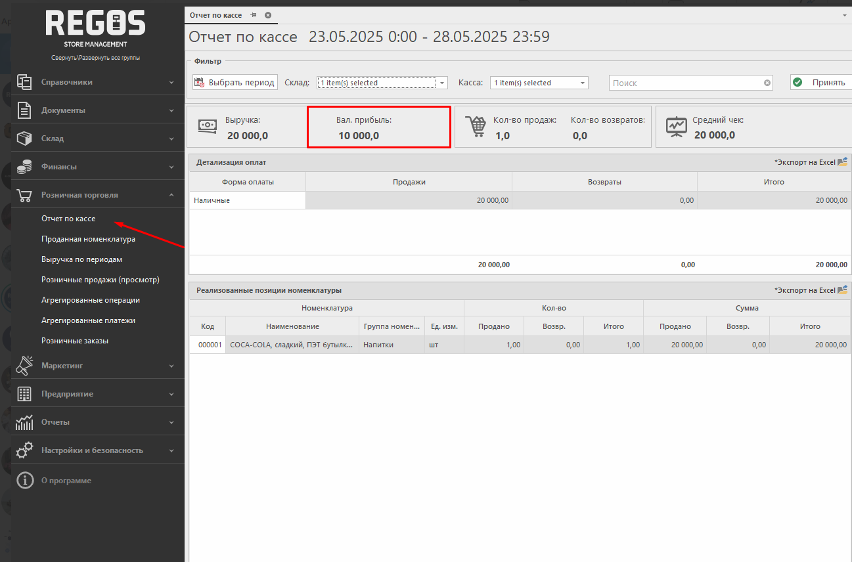Screen dimensions: 852x562
Task: Click the Ед. изм. column header
Action: click(x=444, y=326)
